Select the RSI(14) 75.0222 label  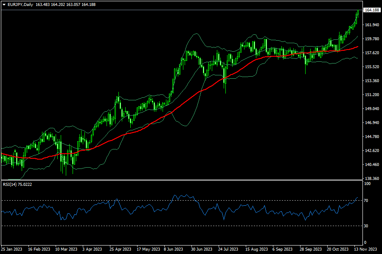coord(17,185)
